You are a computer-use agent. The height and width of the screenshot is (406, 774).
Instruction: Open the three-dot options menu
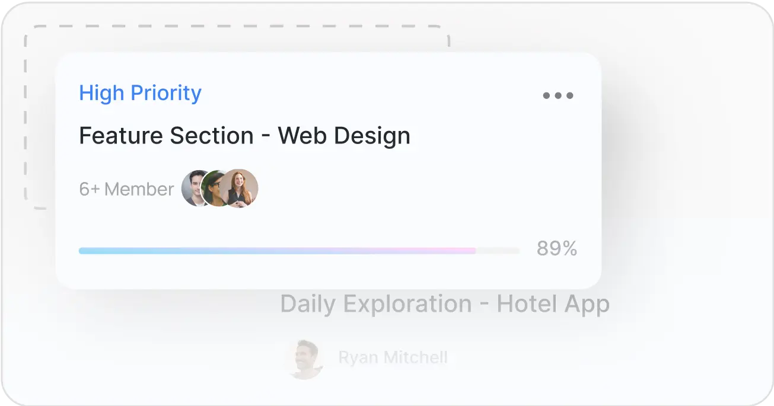coord(558,95)
